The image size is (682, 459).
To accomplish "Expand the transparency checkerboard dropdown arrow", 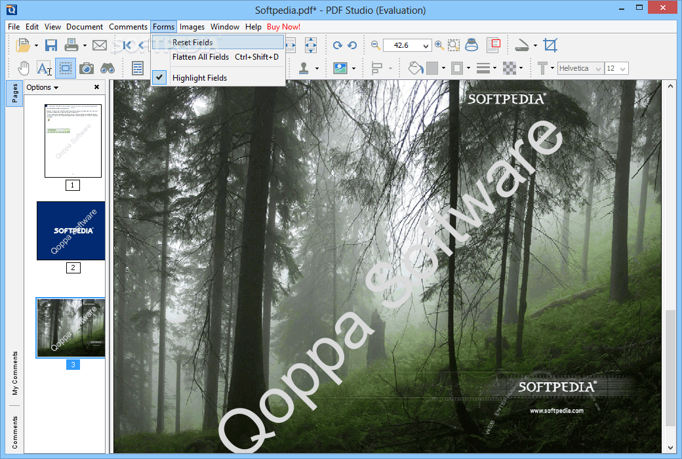I will click(x=521, y=68).
